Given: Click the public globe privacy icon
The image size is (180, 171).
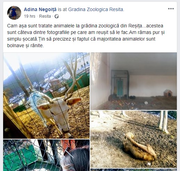Looking at the screenshot, I should [x=57, y=16].
